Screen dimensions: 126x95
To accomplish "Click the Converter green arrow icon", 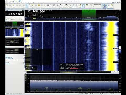I will click(87, 6).
